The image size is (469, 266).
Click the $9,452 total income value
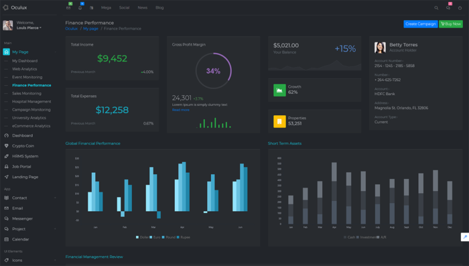tap(112, 58)
